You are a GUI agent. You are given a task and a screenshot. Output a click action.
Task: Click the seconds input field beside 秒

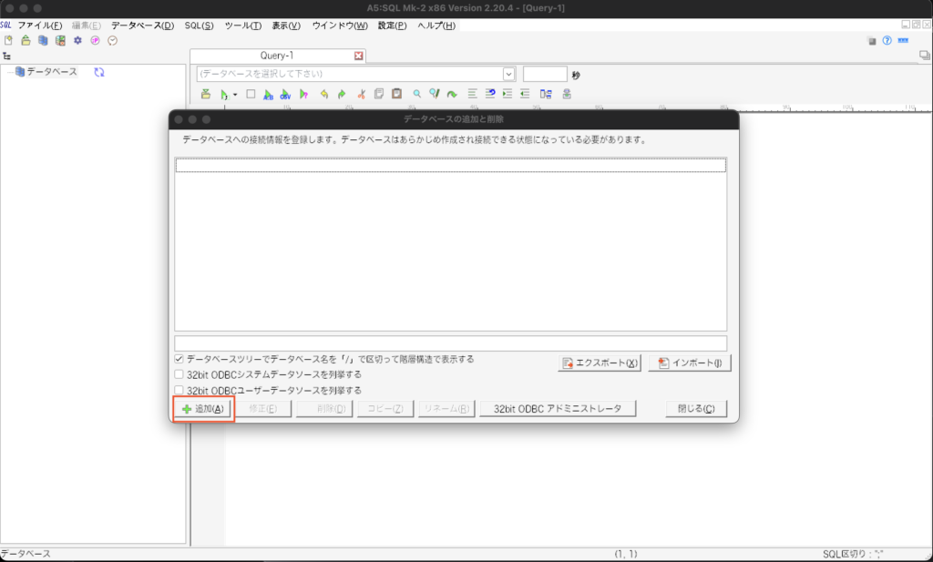pyautogui.click(x=545, y=74)
